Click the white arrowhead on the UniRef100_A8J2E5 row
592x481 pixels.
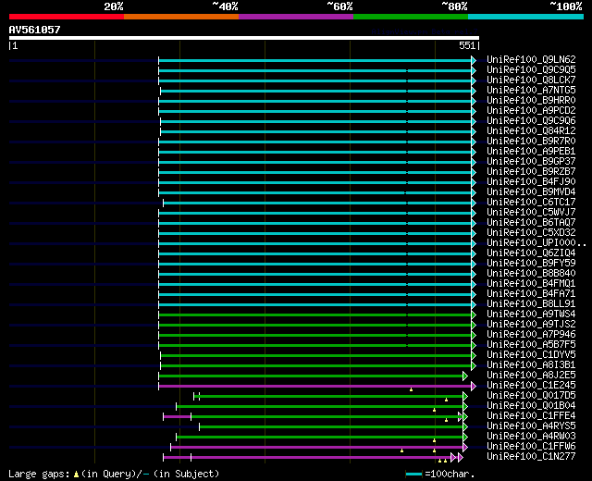pos(465,376)
